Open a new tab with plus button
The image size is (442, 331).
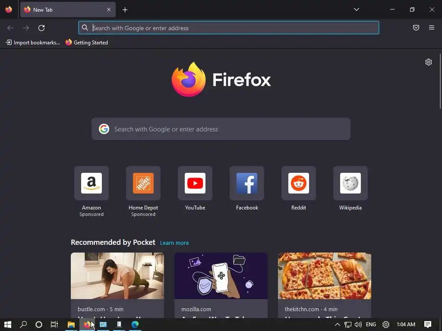tap(125, 10)
